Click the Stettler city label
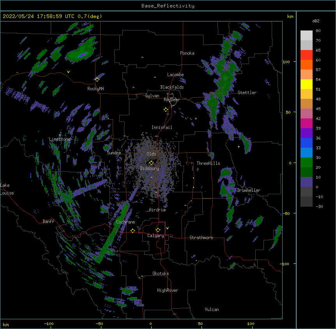 [x=247, y=93]
